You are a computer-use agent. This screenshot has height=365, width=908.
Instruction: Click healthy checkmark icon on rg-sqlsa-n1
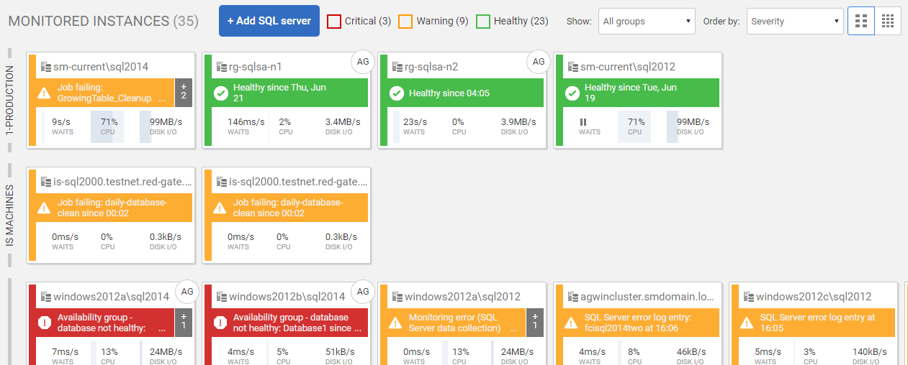(220, 93)
